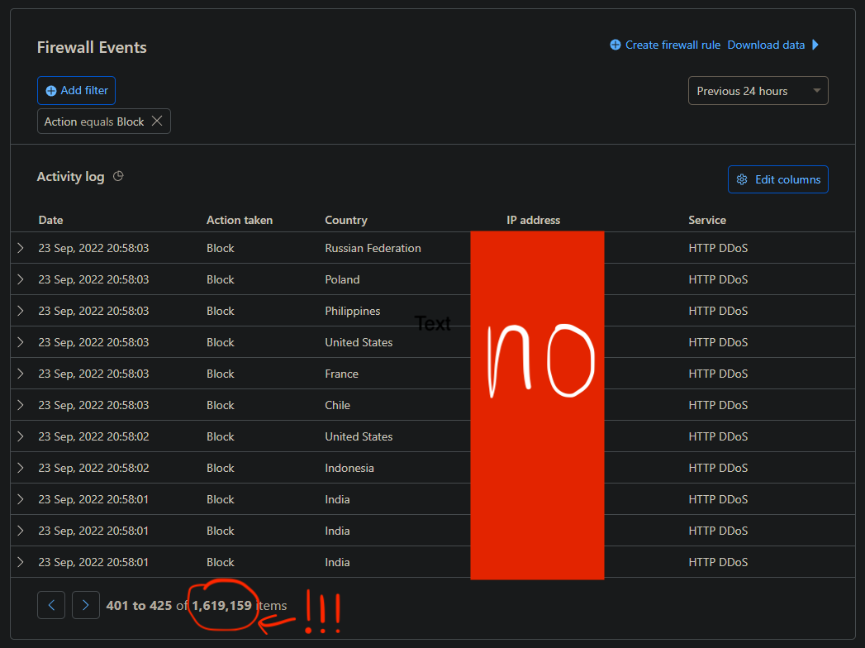
Task: Click the arrow icon next to Download data
Action: (815, 45)
